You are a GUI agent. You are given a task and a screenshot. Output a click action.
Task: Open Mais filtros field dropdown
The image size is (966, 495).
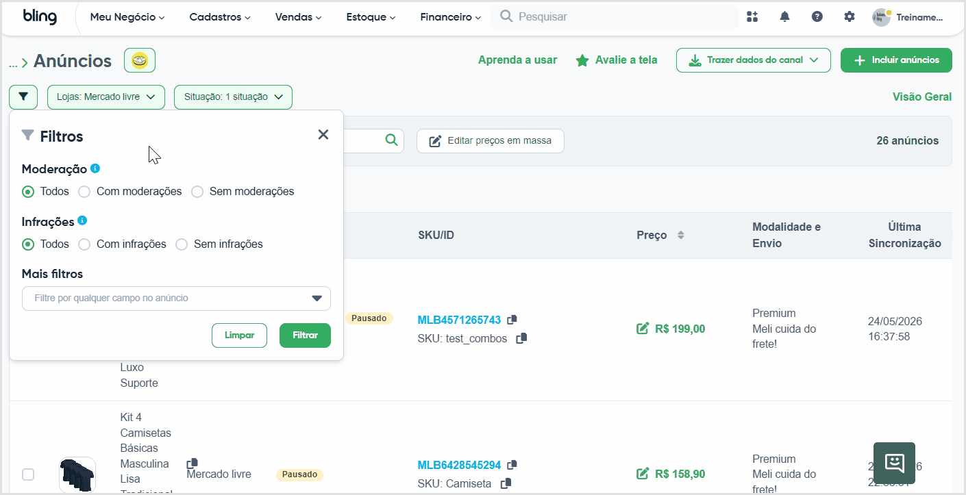tap(176, 299)
